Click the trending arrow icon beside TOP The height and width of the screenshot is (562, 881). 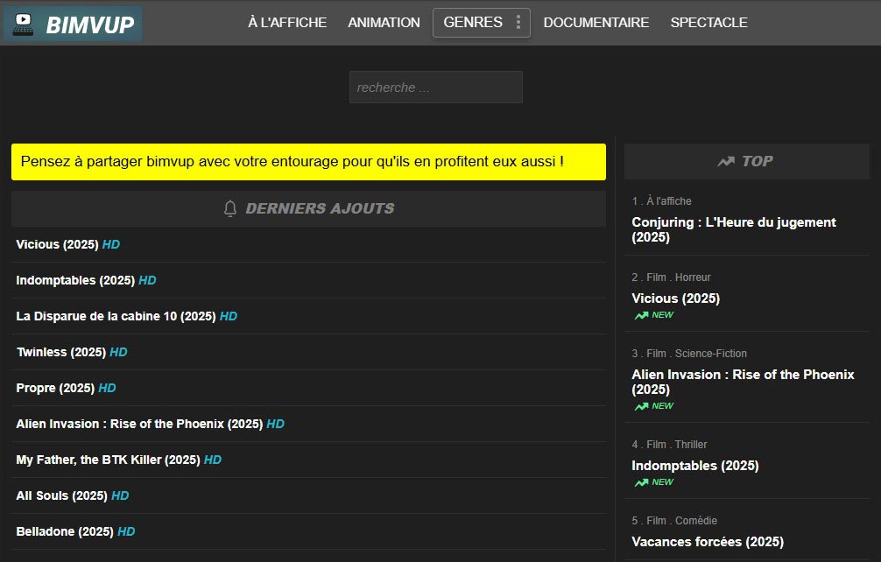(725, 161)
